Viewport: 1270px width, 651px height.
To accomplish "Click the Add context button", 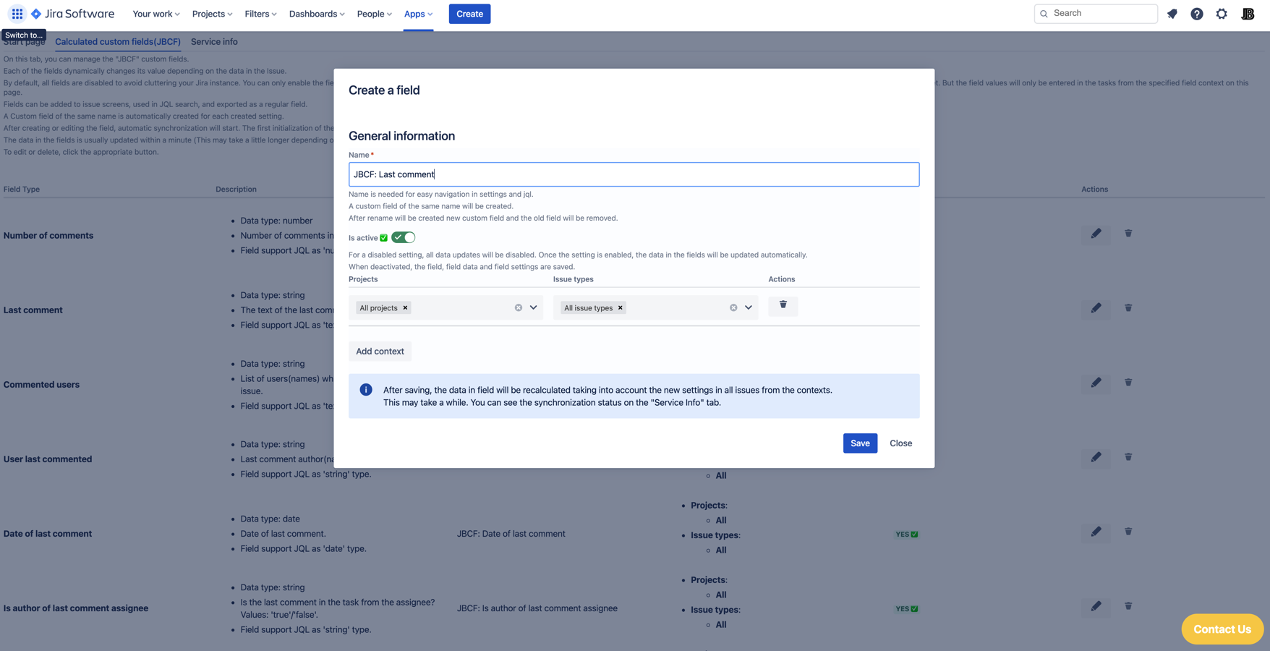I will (x=380, y=352).
